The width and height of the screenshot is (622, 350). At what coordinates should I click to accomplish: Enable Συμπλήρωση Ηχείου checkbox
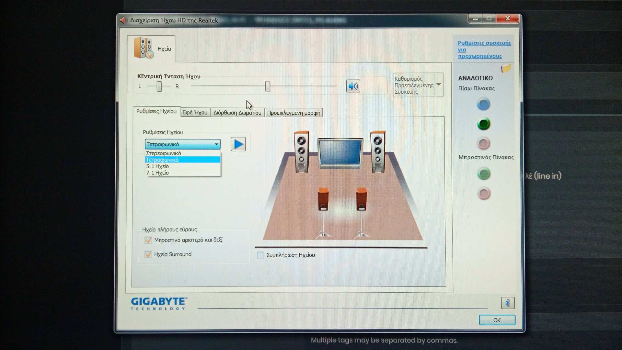(x=260, y=255)
